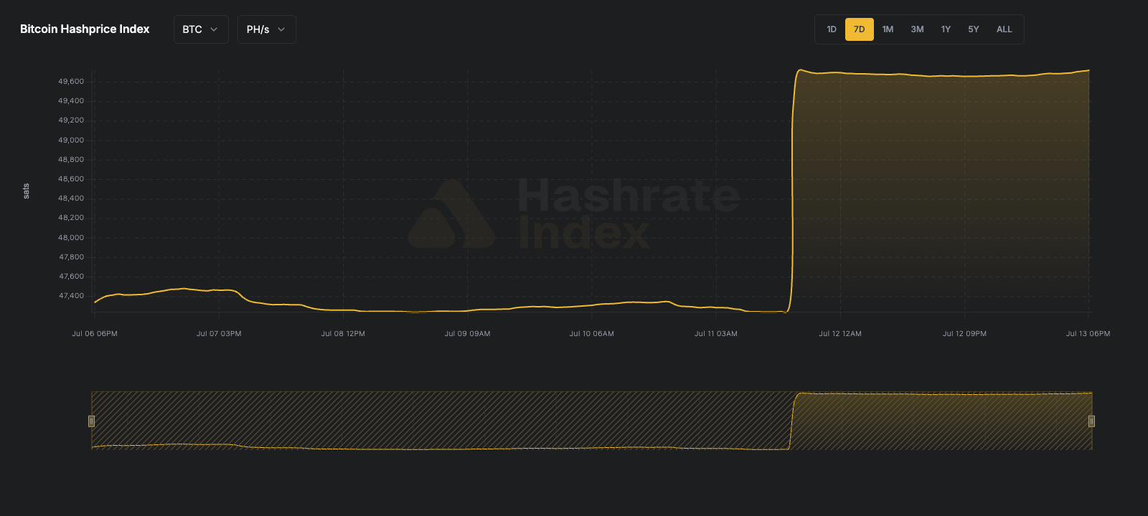Click the Jul 12 12AM axis label

840,334
